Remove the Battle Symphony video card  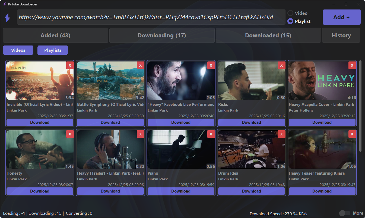140,65
